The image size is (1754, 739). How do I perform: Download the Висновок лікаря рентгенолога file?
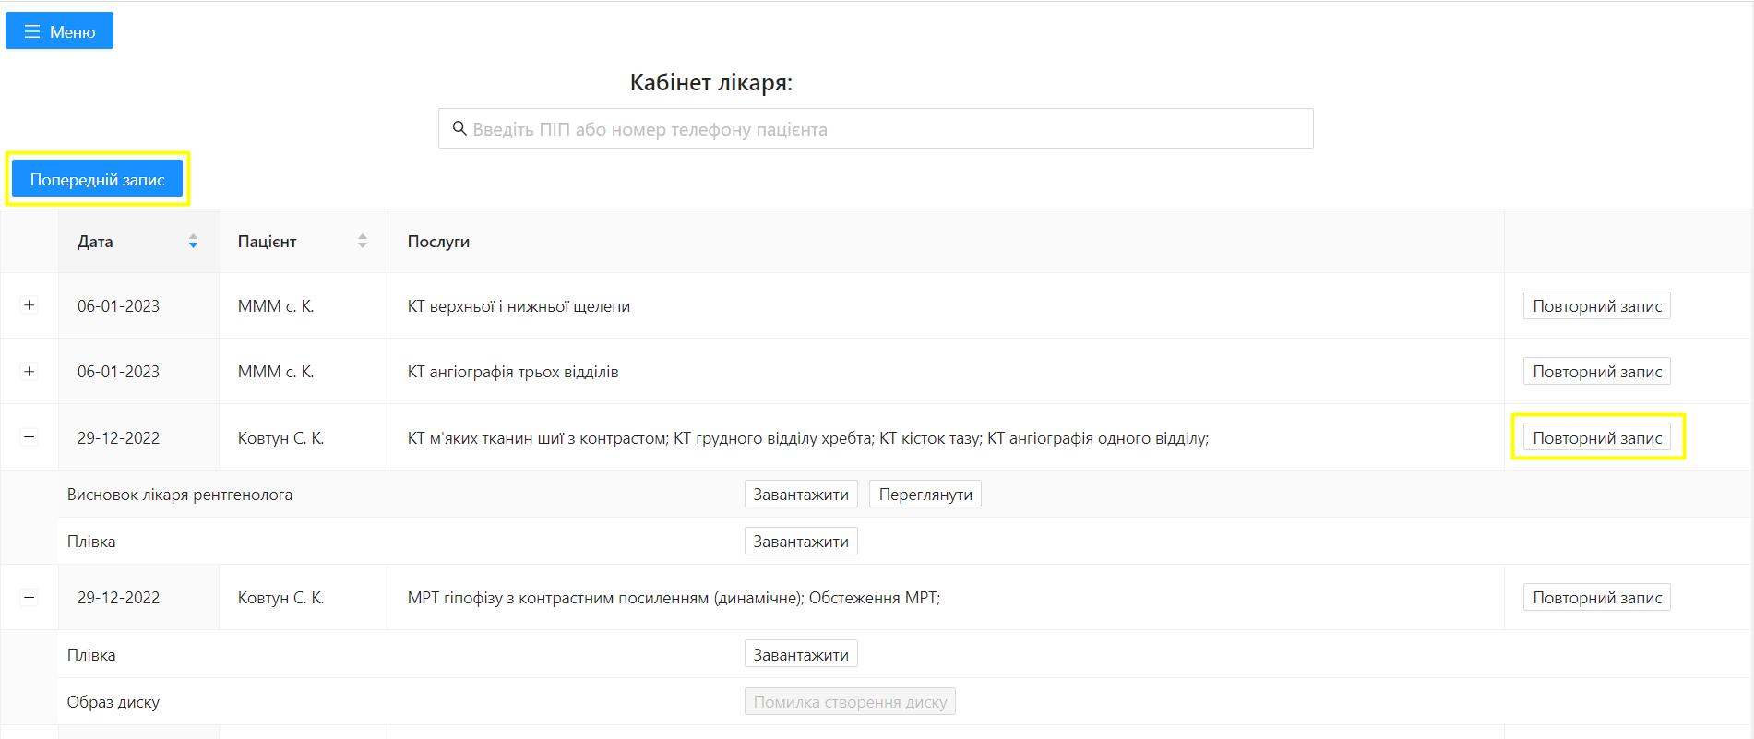[x=800, y=495]
